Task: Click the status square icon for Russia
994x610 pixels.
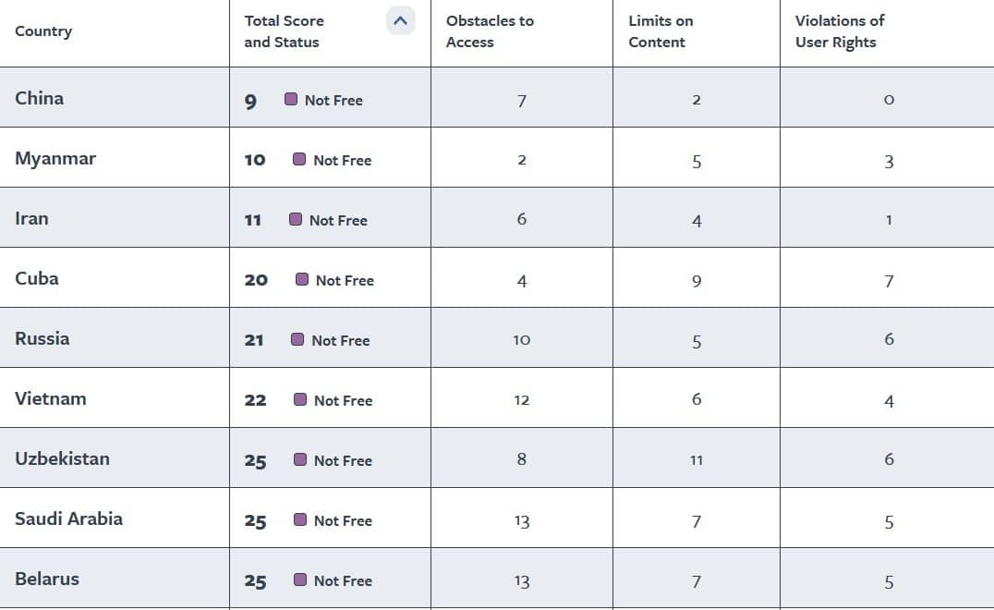Action: [297, 339]
